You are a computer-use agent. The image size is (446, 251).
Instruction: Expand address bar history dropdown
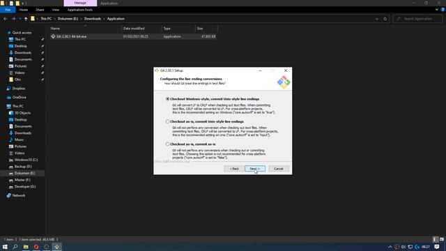point(377,19)
